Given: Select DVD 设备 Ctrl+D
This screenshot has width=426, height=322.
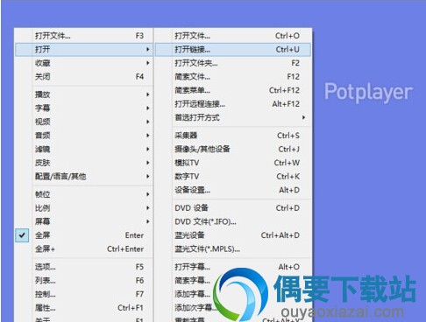Looking at the screenshot, I should tap(232, 208).
